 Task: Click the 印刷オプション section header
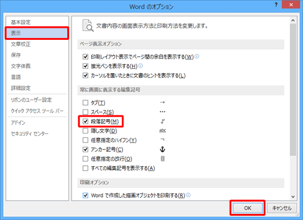(x=181, y=183)
